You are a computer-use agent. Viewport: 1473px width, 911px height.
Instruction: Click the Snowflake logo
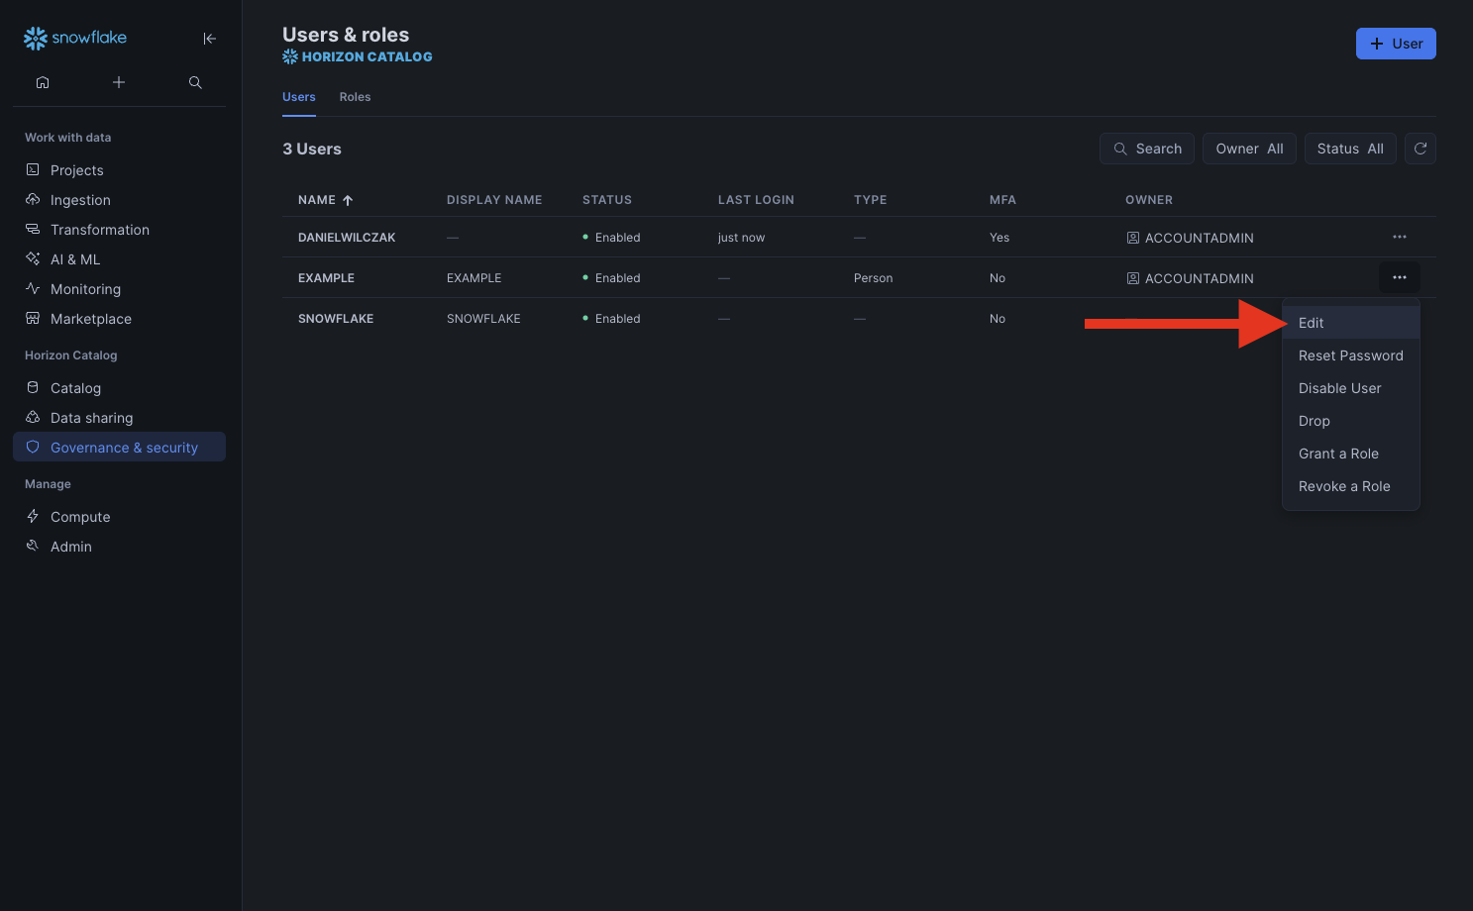[x=75, y=38]
